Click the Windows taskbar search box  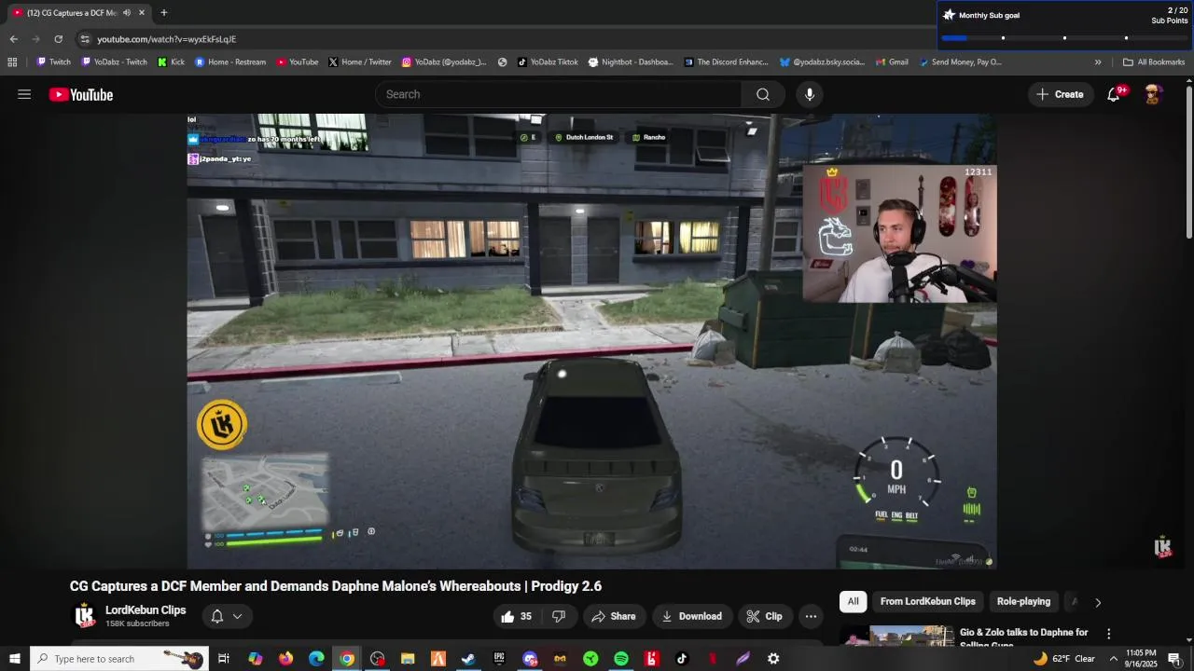119,659
